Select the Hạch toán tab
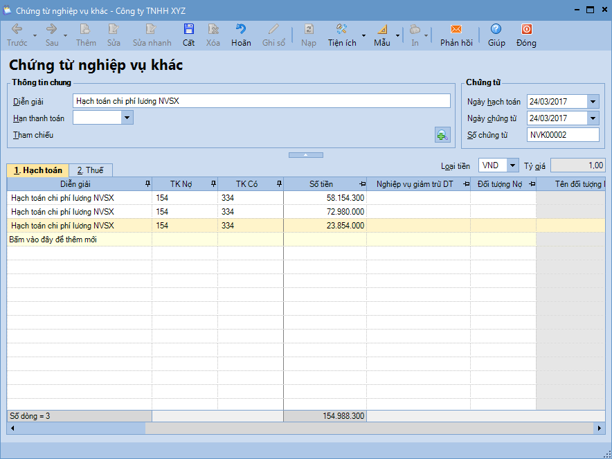The image size is (612, 459). click(38, 170)
